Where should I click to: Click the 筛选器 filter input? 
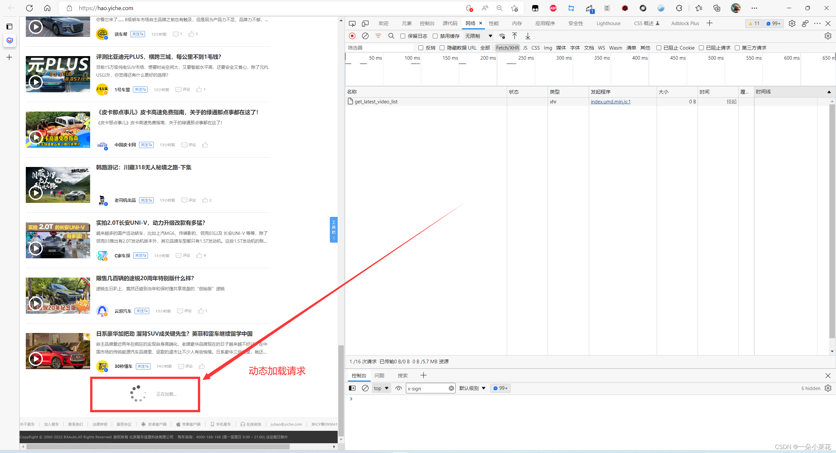380,48
